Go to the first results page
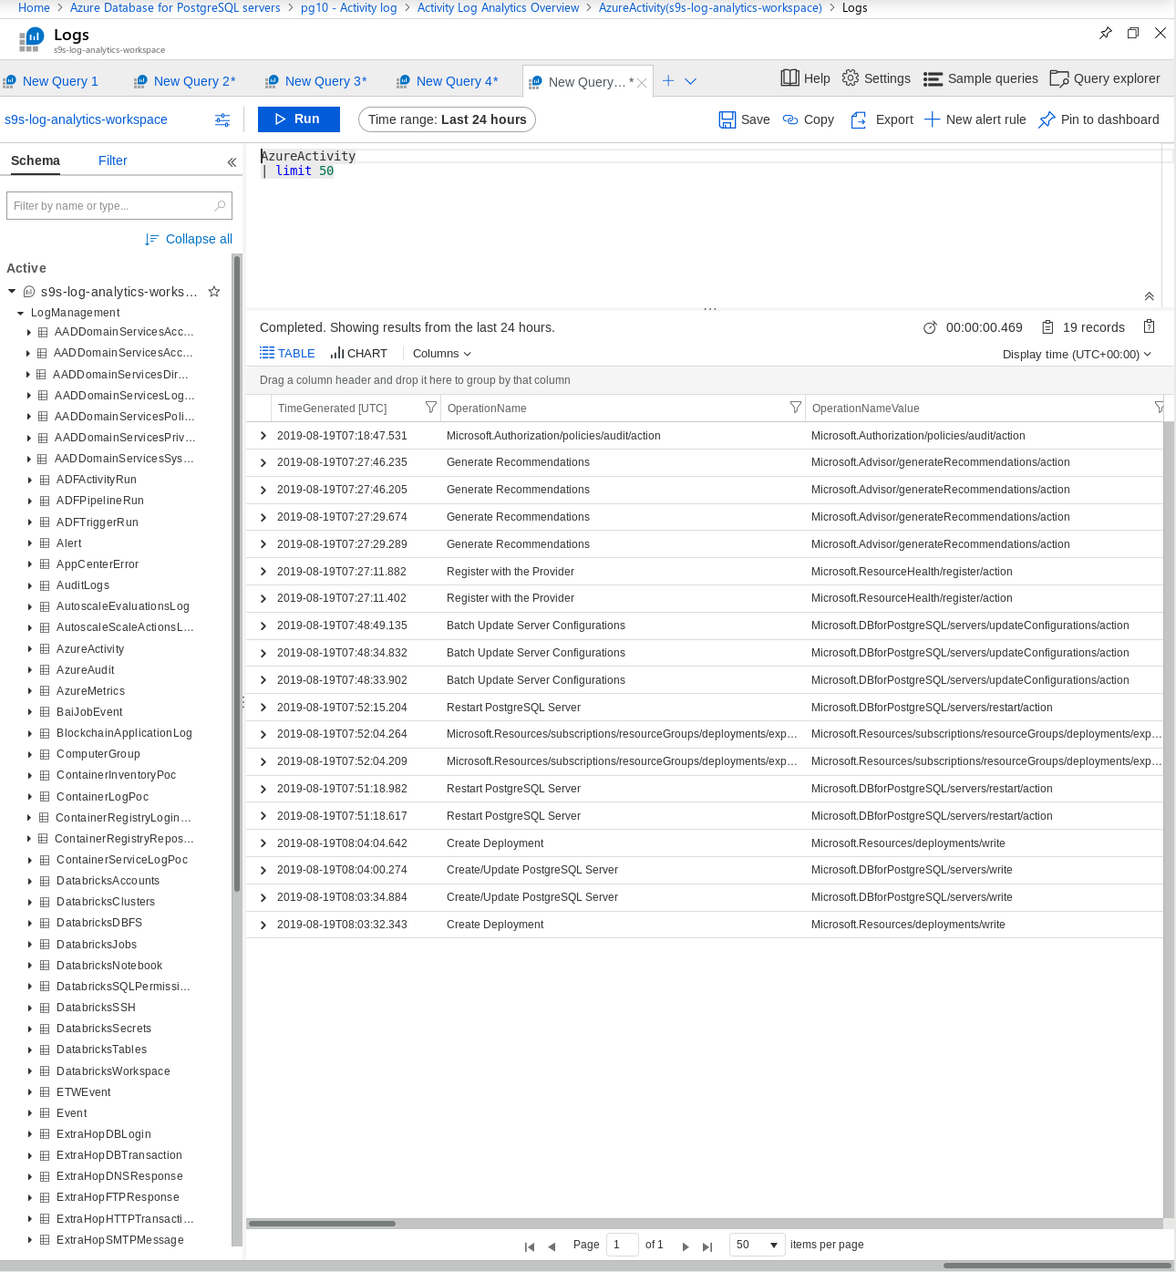Image resolution: width=1176 pixels, height=1272 pixels. pyautogui.click(x=529, y=1246)
